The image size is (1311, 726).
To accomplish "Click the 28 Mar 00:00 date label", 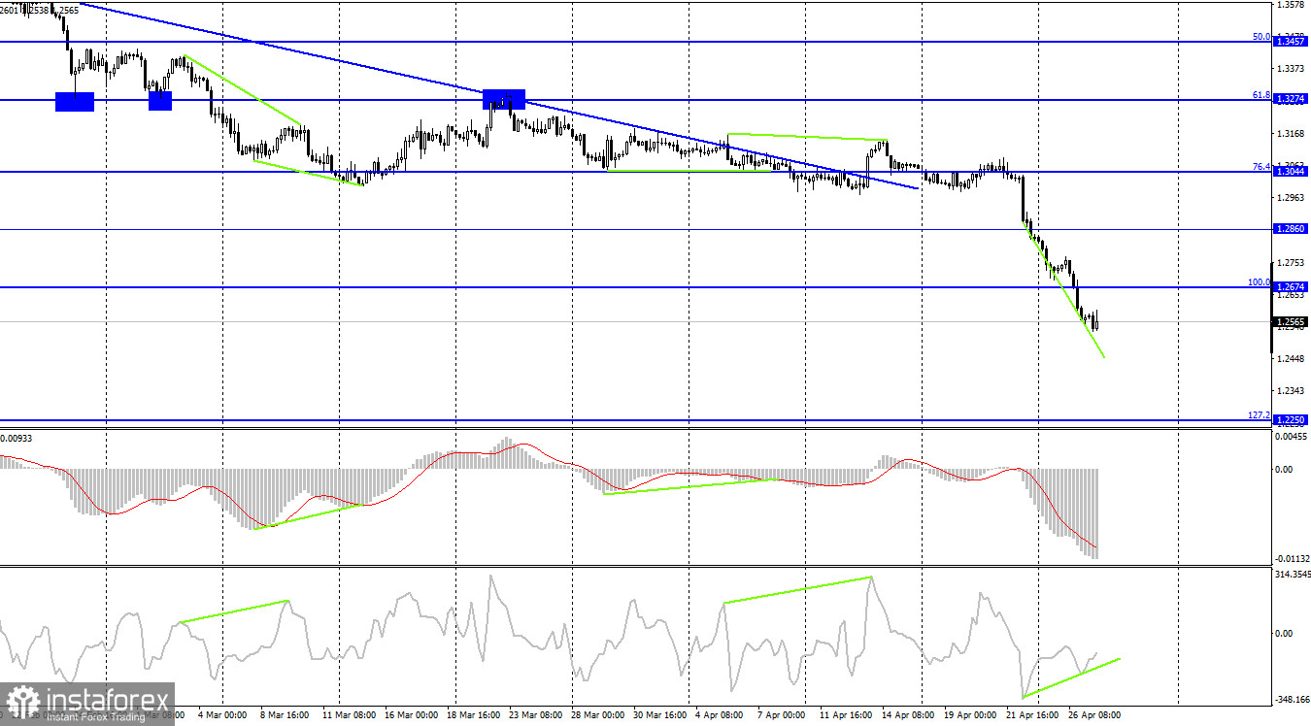I will click(598, 714).
